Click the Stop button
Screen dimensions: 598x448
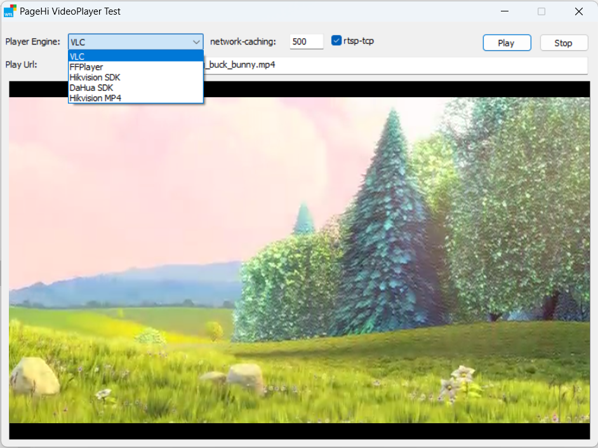pos(563,43)
